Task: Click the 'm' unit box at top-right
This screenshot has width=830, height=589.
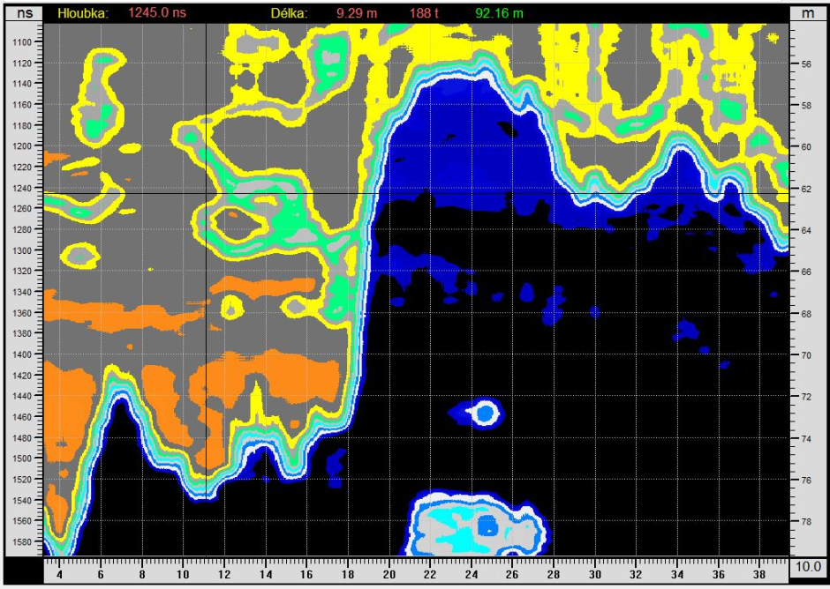Action: 807,13
